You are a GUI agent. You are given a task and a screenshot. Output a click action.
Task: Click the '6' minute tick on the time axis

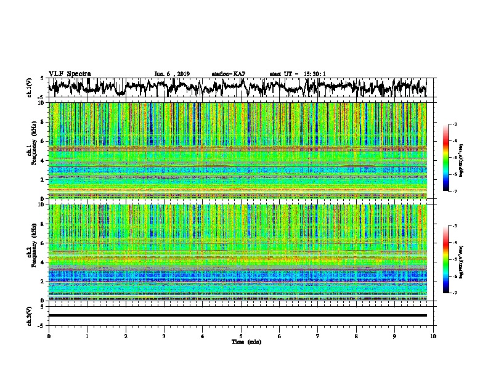point(280,336)
